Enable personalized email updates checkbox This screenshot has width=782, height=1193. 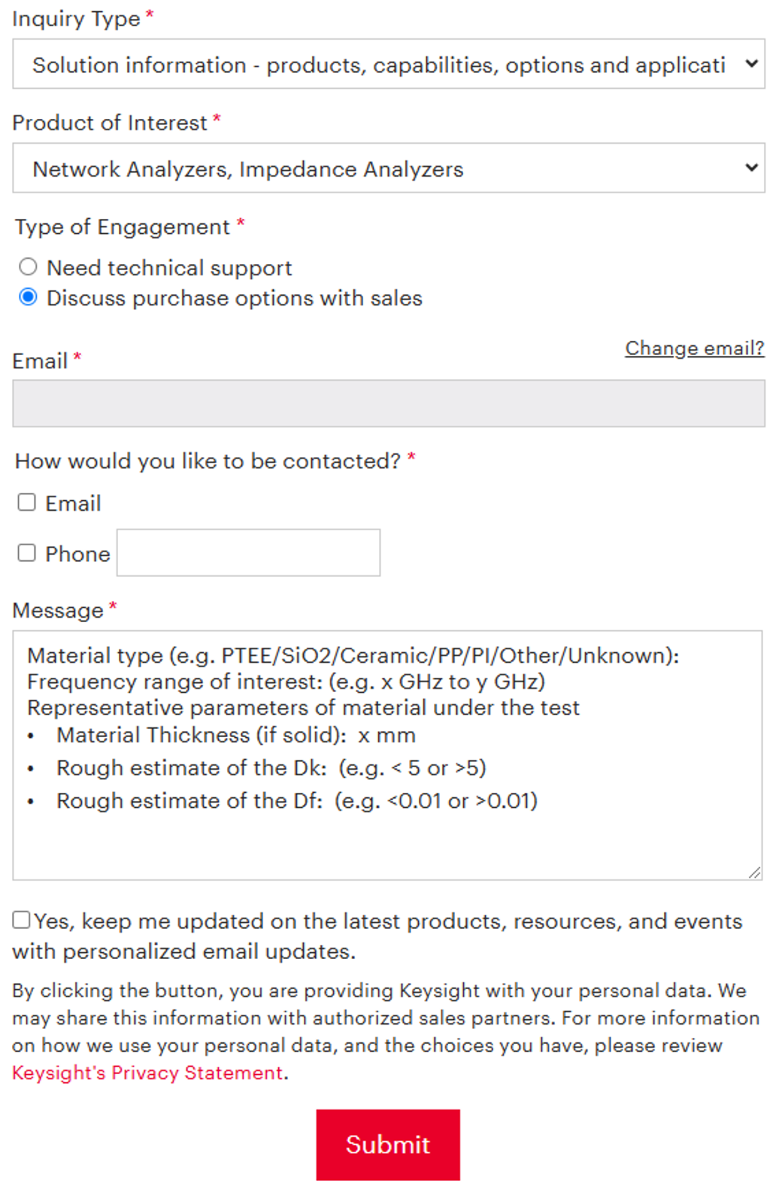(21, 920)
